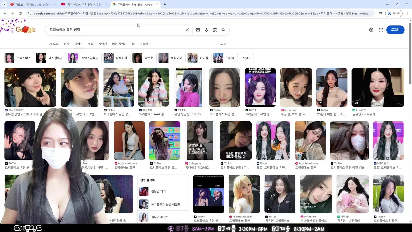
Task: Click the browser forward arrow
Action: pyautogui.click(x=12, y=14)
